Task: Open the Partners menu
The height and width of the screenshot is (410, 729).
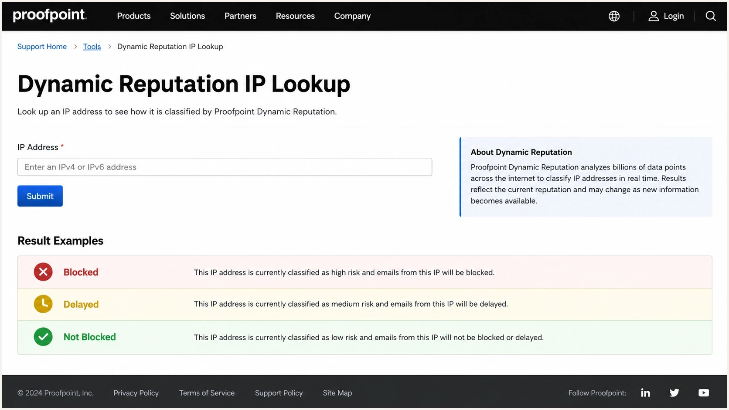Action: [x=240, y=16]
